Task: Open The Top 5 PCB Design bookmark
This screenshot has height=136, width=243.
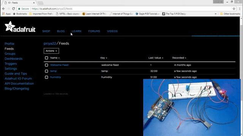Action: (174, 14)
